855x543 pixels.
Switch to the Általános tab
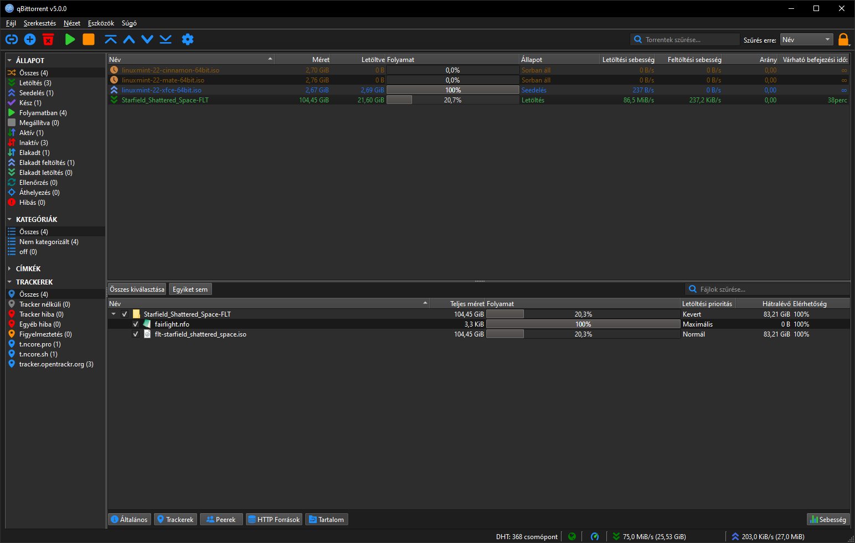129,519
